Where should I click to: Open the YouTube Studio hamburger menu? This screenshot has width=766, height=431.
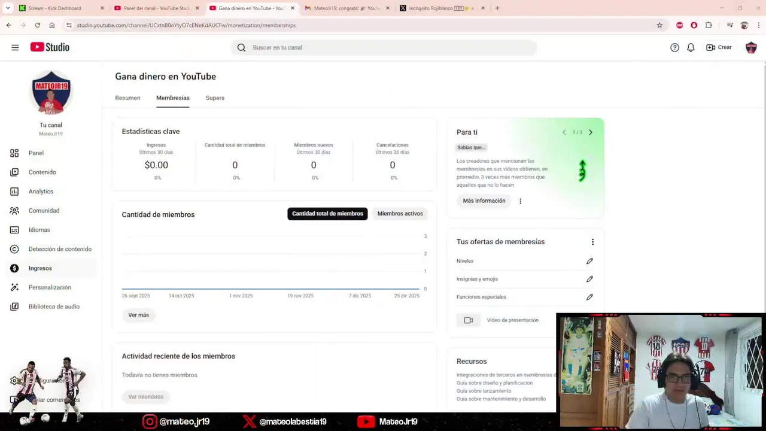[x=15, y=47]
